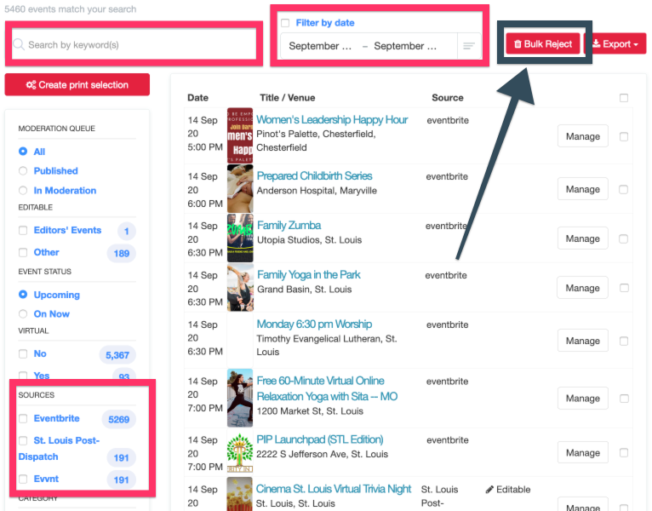
Task: Select the In Moderation radio option
Action: pyautogui.click(x=23, y=190)
